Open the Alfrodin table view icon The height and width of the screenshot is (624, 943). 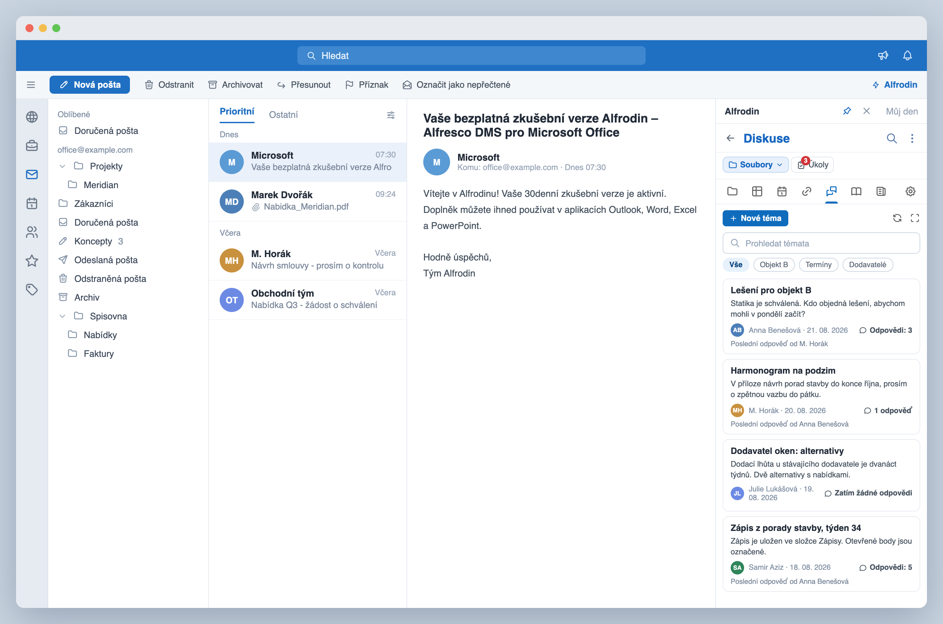(x=757, y=191)
